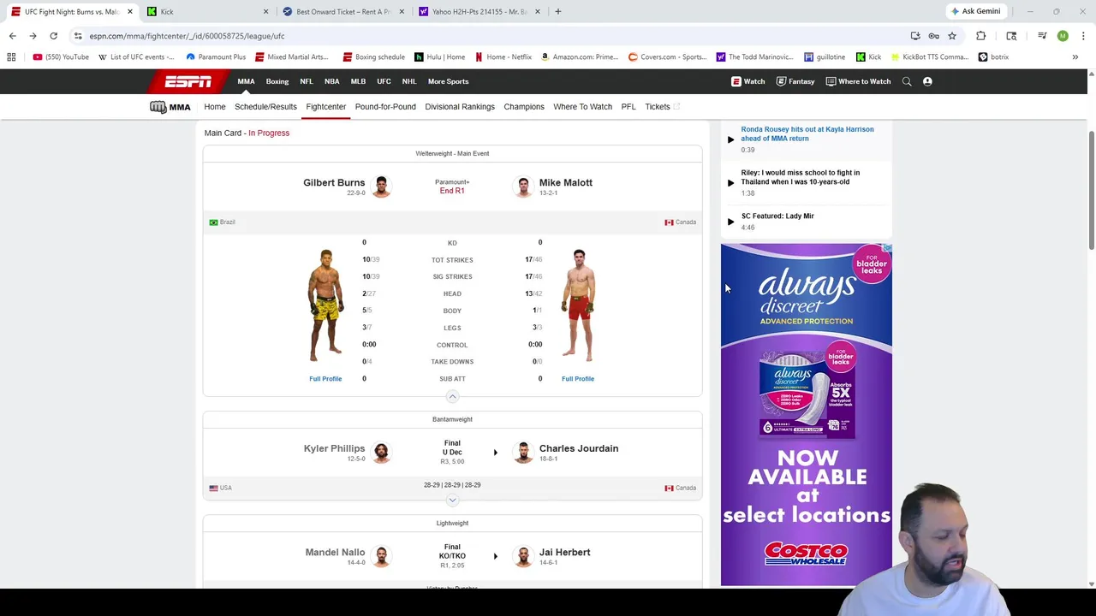
Task: Open the Kyler Phillips fighter headshot
Action: click(x=381, y=452)
